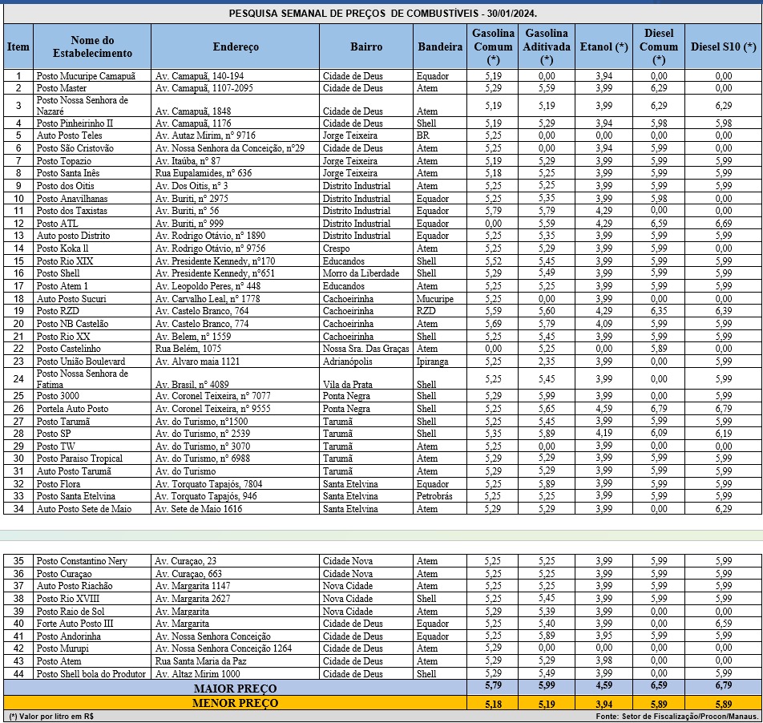The width and height of the screenshot is (763, 723).
Task: Select the "Diesel S10 (*)" column header
Action: pyautogui.click(x=723, y=47)
